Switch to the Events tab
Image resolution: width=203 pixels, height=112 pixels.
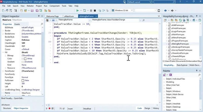[17, 24]
